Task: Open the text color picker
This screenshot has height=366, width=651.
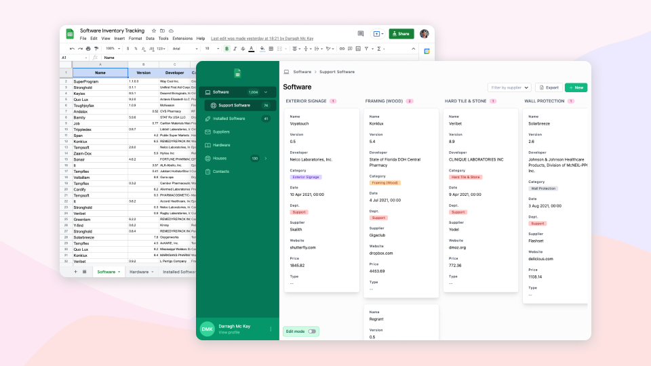Action: [251, 49]
